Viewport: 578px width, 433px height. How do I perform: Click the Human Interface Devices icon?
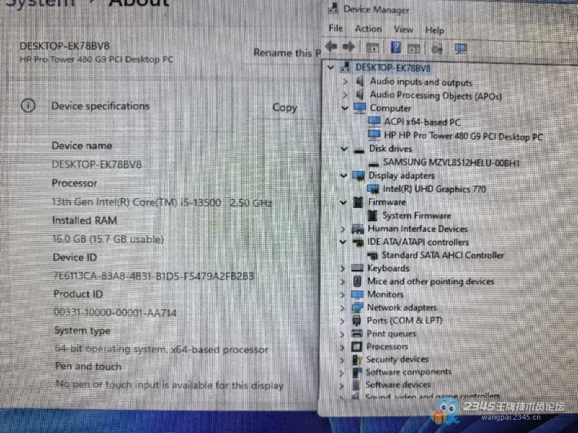[358, 230]
